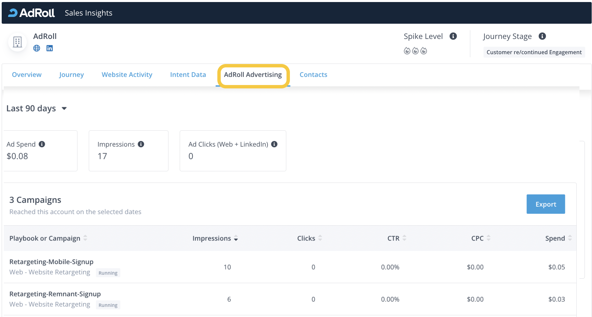This screenshot has height=317, width=592.
Task: Click Retargeting-Mobile-Signup clicks value 0
Action: click(313, 267)
